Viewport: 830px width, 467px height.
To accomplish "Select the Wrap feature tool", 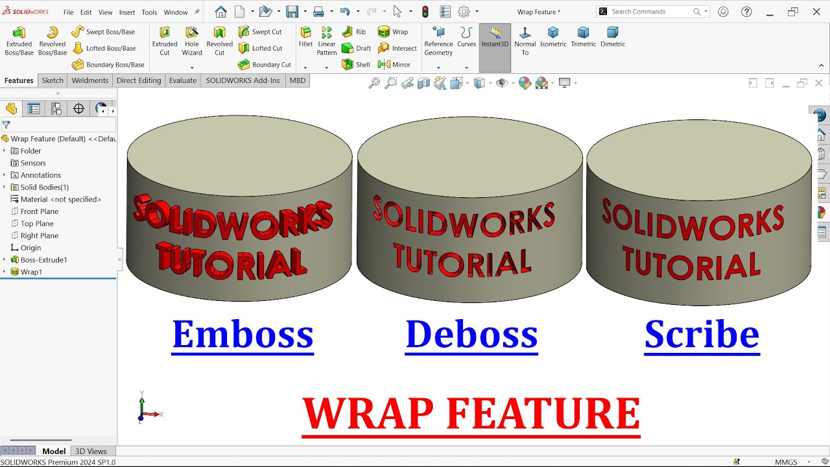I will (x=393, y=32).
